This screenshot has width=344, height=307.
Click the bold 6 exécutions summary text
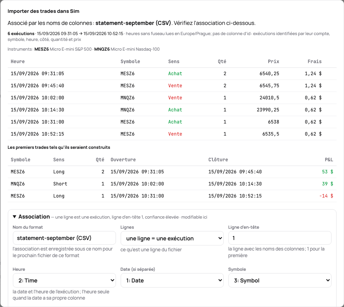pos(21,34)
